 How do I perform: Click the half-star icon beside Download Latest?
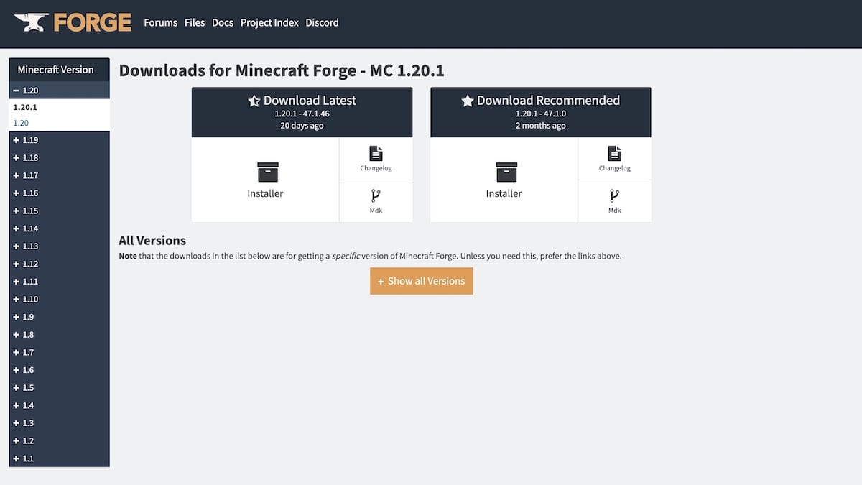point(254,101)
